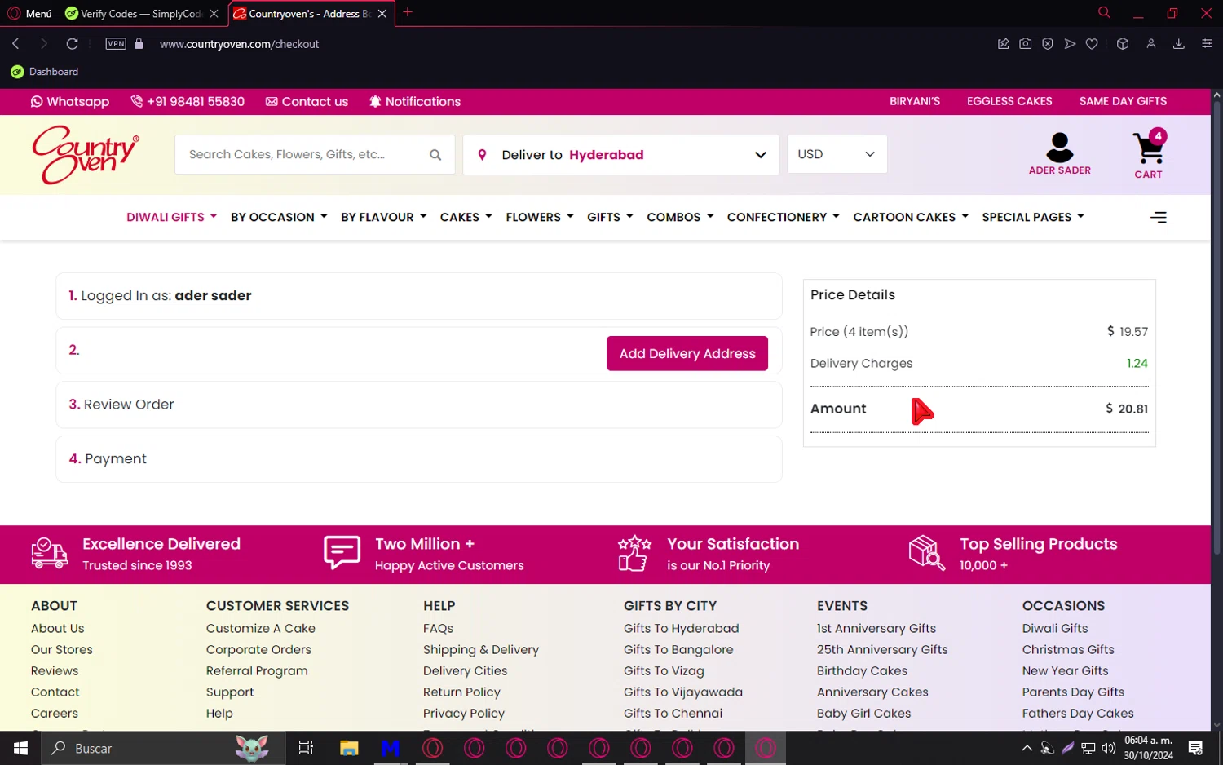Open the hamburger menu icon
The image size is (1223, 765).
click(1158, 217)
